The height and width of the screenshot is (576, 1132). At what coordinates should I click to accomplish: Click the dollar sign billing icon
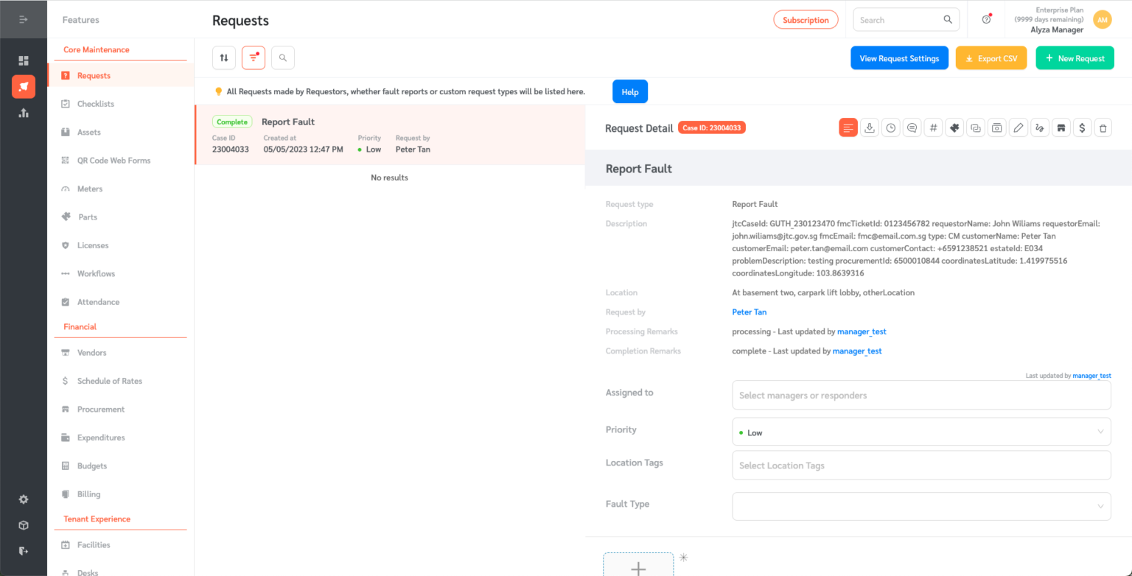tap(1082, 127)
